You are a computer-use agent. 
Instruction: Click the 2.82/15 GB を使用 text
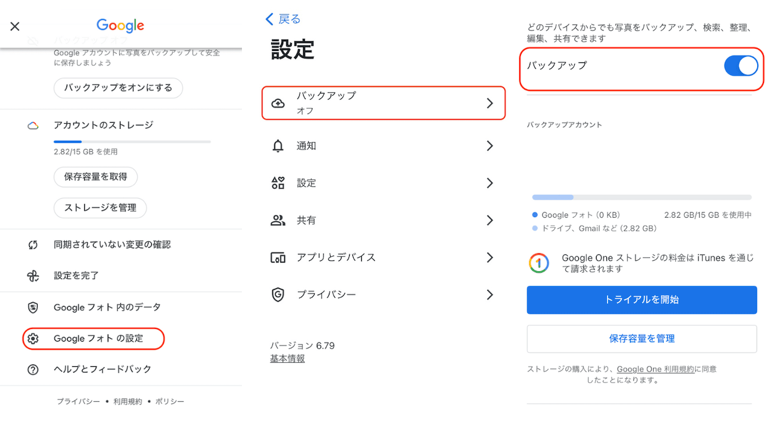point(85,152)
